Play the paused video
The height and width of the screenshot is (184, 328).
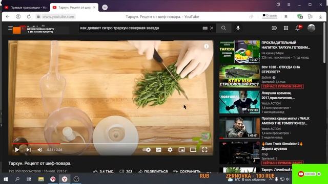click(17, 150)
